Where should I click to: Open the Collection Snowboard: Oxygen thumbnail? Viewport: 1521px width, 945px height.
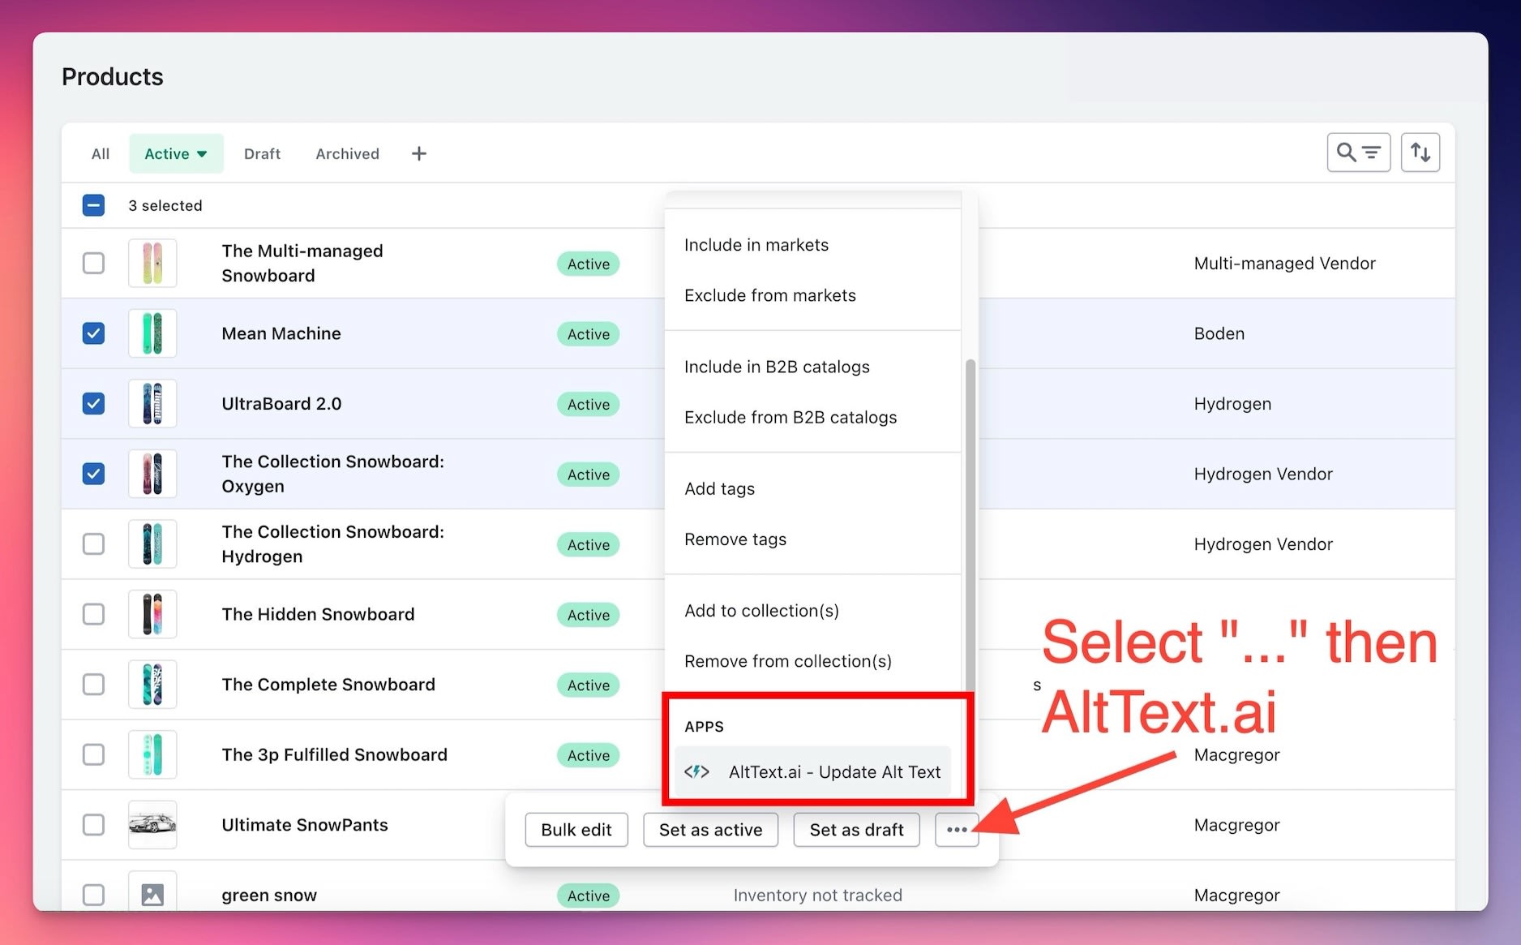(152, 474)
